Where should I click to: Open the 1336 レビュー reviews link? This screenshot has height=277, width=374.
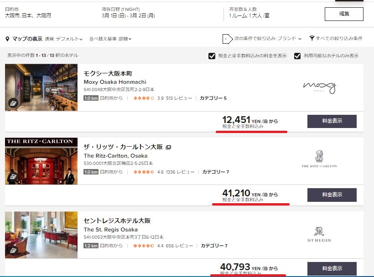180,172
